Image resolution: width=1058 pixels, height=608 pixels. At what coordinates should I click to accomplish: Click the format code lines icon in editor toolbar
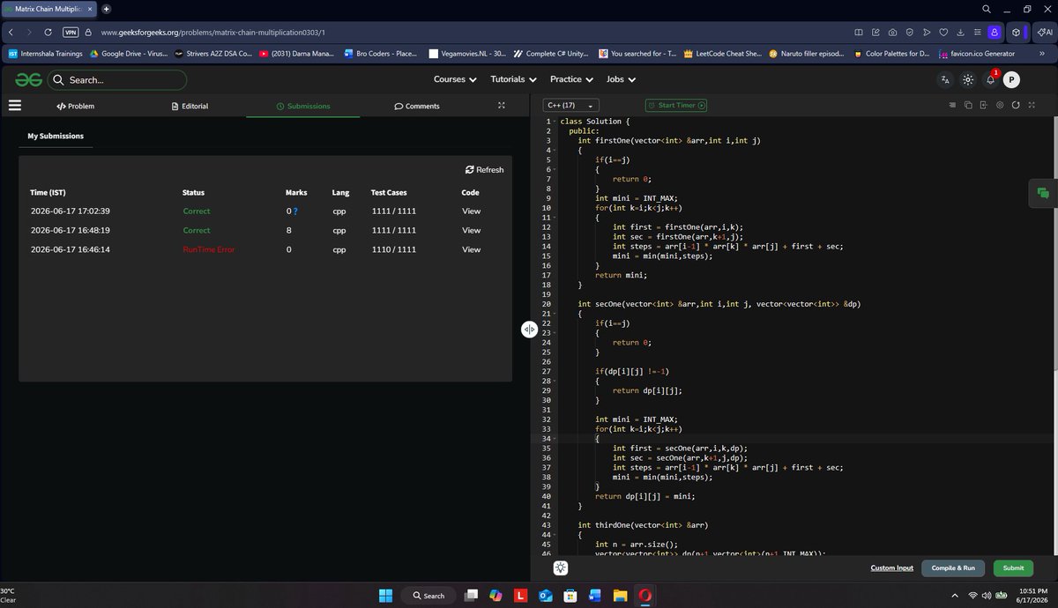coord(952,105)
